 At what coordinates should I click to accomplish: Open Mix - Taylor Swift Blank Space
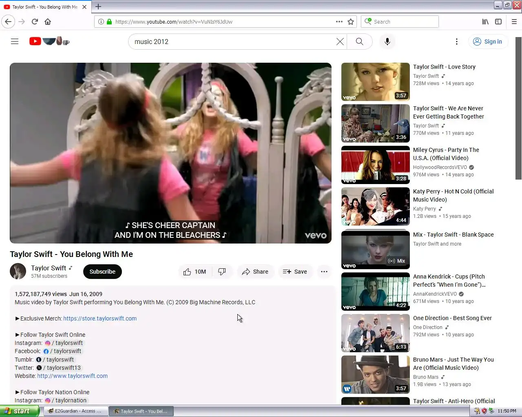click(x=453, y=235)
